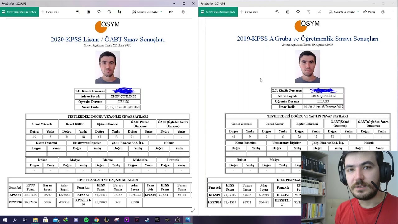Click the rank value '19907'
398x224 pixels.
coord(48,195)
